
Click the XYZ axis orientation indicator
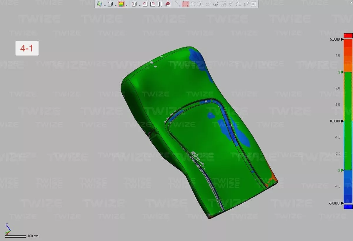(8, 229)
